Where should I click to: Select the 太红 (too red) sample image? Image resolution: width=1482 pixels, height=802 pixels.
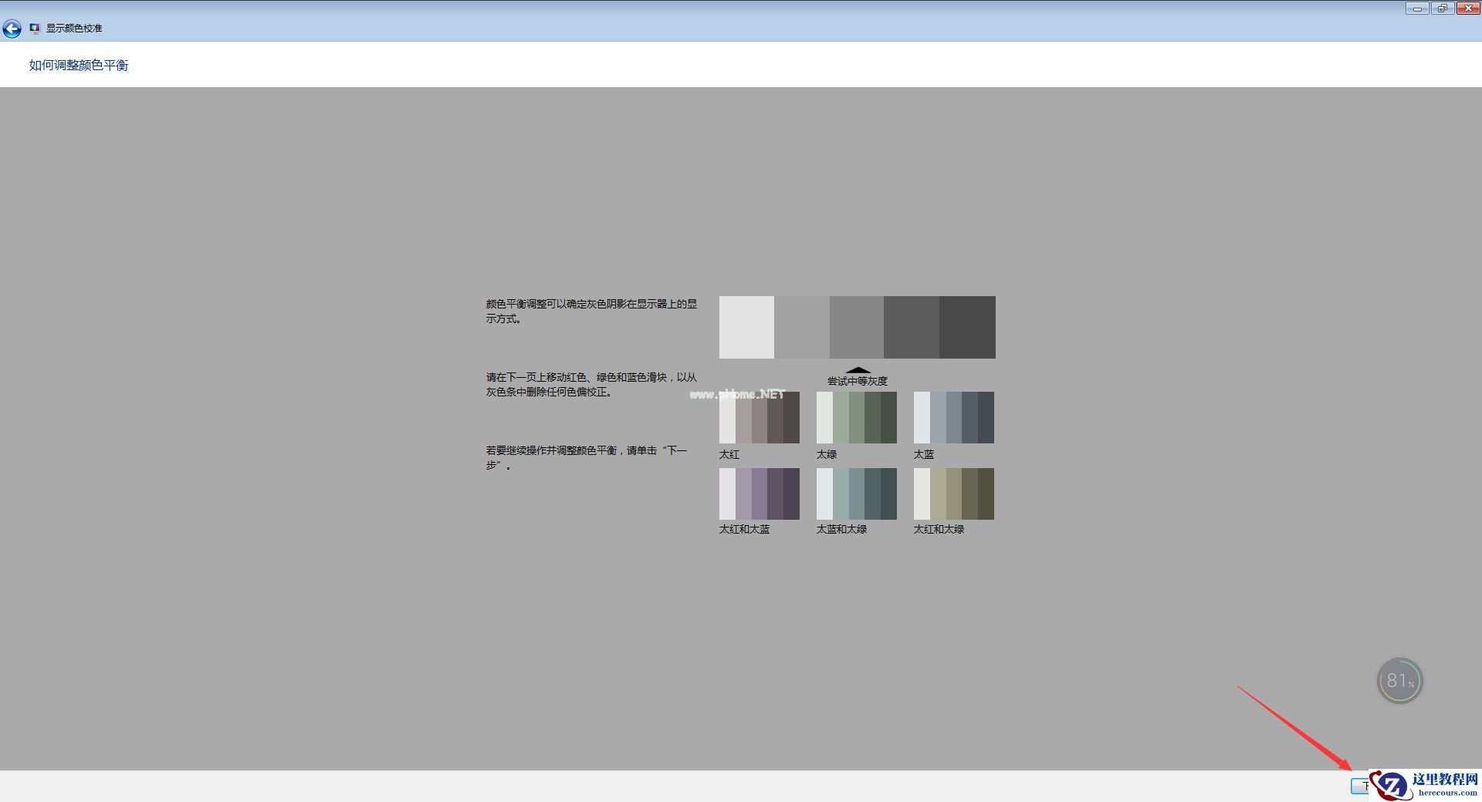coord(760,417)
